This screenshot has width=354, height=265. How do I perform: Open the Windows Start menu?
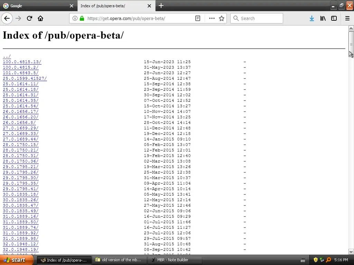[x=17, y=260]
